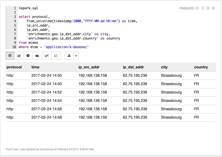Switch to bar chart view
Screen dimensions: 222x157
[x=19, y=56]
